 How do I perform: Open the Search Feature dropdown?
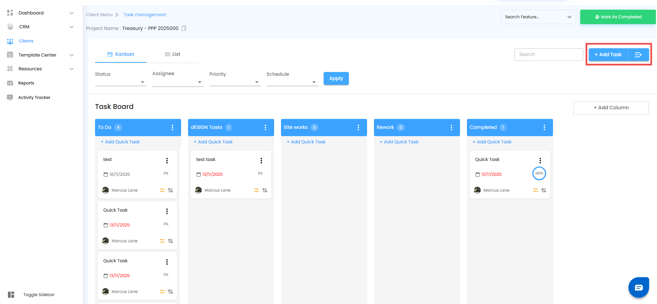pos(538,17)
